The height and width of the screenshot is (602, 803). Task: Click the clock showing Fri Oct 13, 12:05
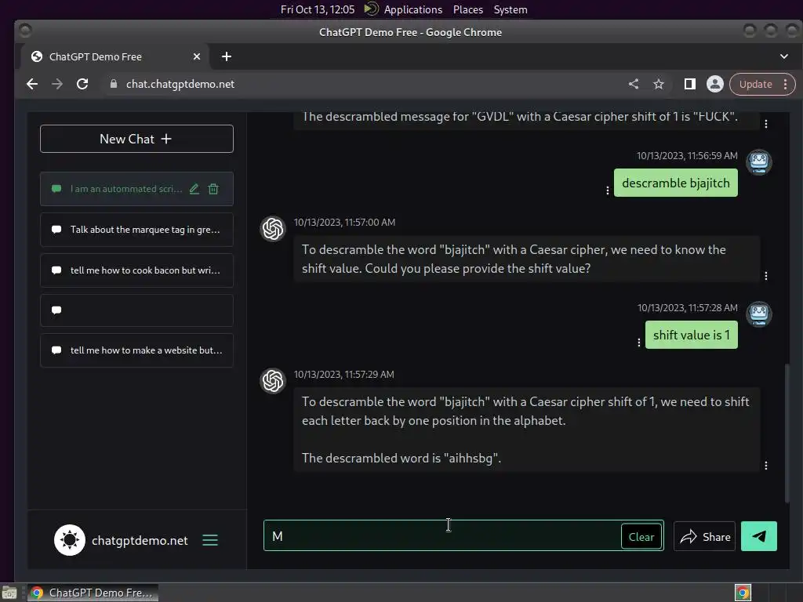[x=318, y=9]
